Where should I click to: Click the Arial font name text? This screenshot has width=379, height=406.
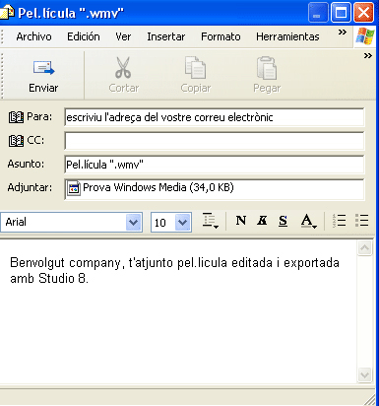click(x=16, y=223)
